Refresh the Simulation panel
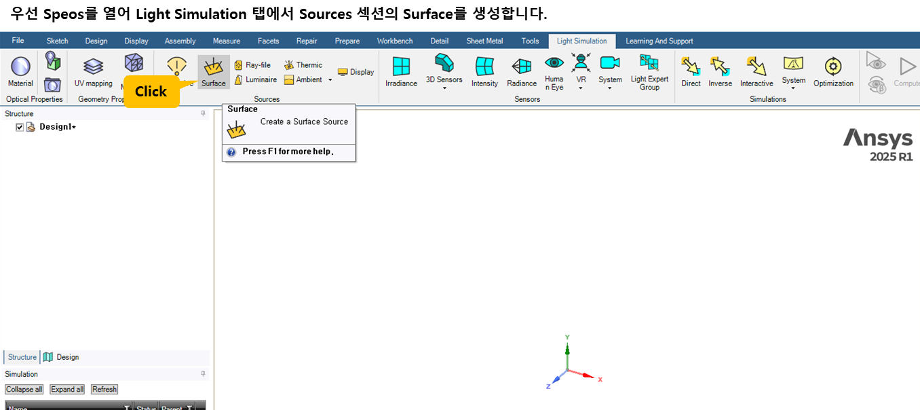Screen dimensions: 920x410 point(104,390)
